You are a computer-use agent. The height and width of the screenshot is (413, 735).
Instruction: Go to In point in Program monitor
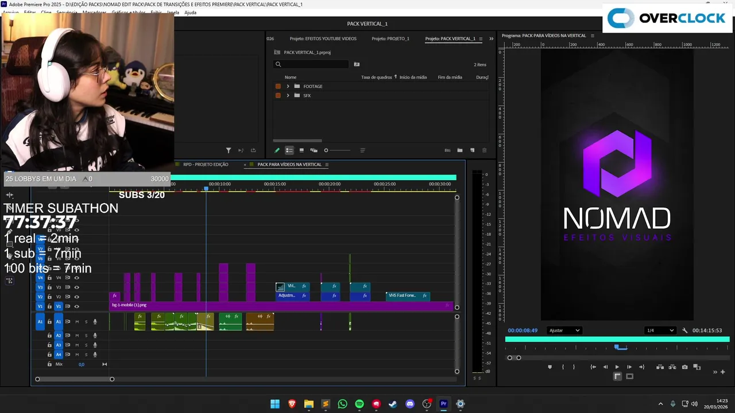click(x=593, y=367)
